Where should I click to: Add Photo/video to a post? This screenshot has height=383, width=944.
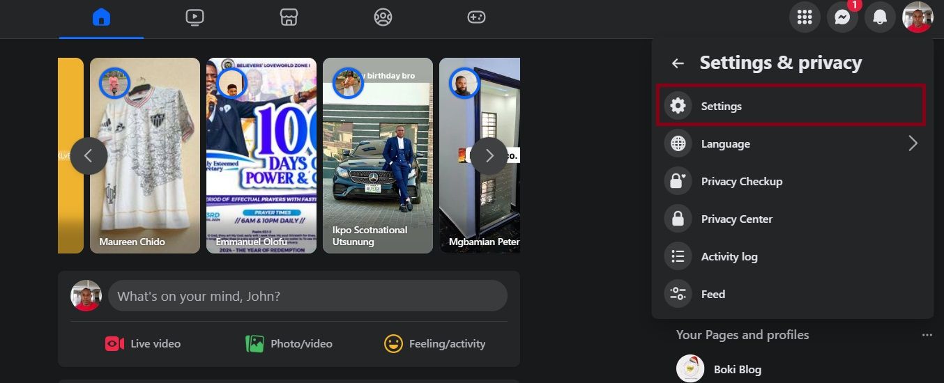click(x=289, y=343)
